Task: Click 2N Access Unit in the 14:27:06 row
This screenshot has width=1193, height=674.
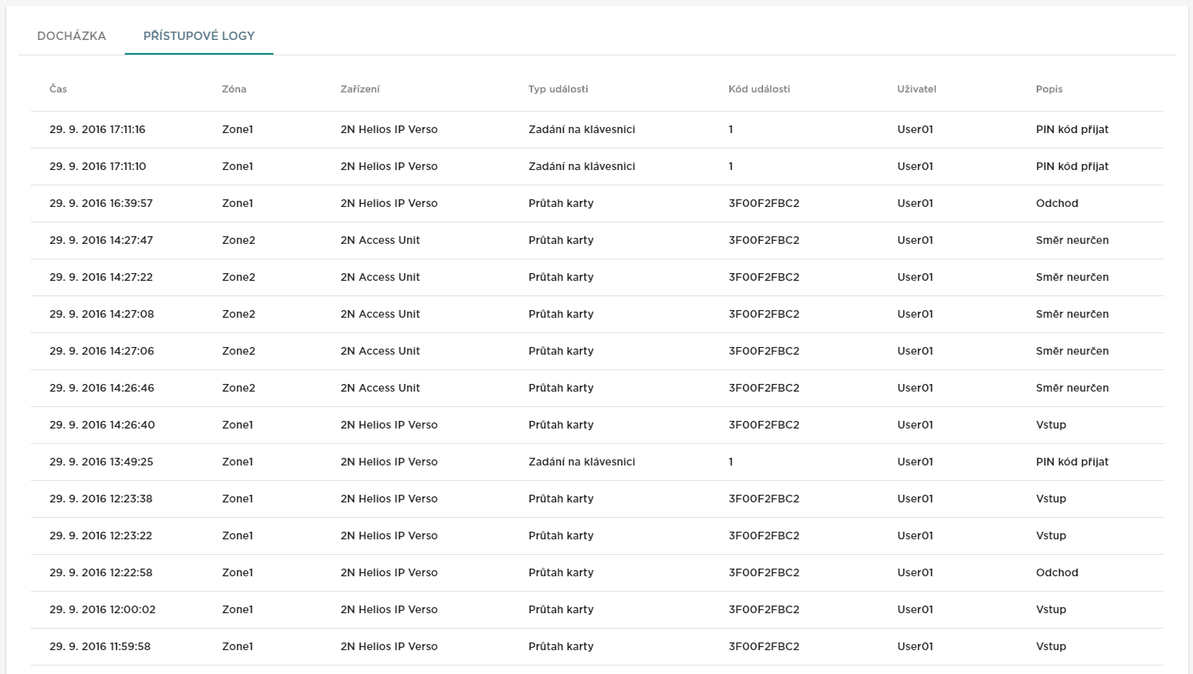Action: point(380,351)
